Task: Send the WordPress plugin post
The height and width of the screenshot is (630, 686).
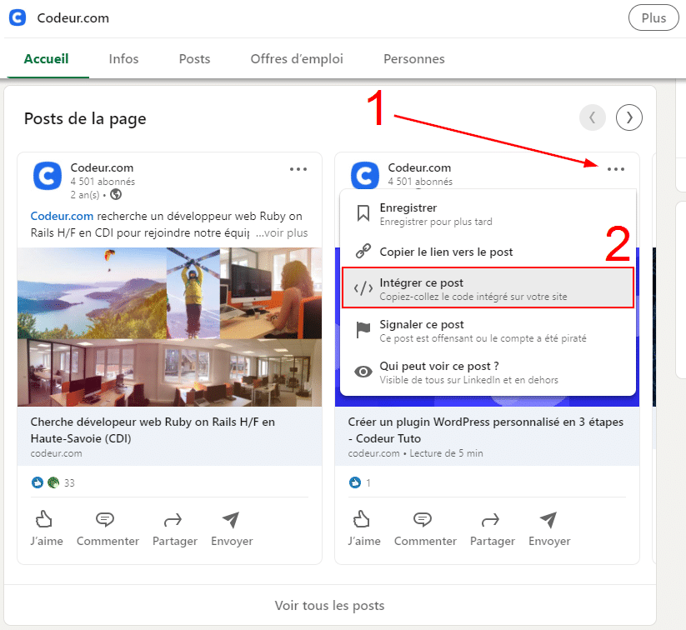Action: pyautogui.click(x=548, y=528)
